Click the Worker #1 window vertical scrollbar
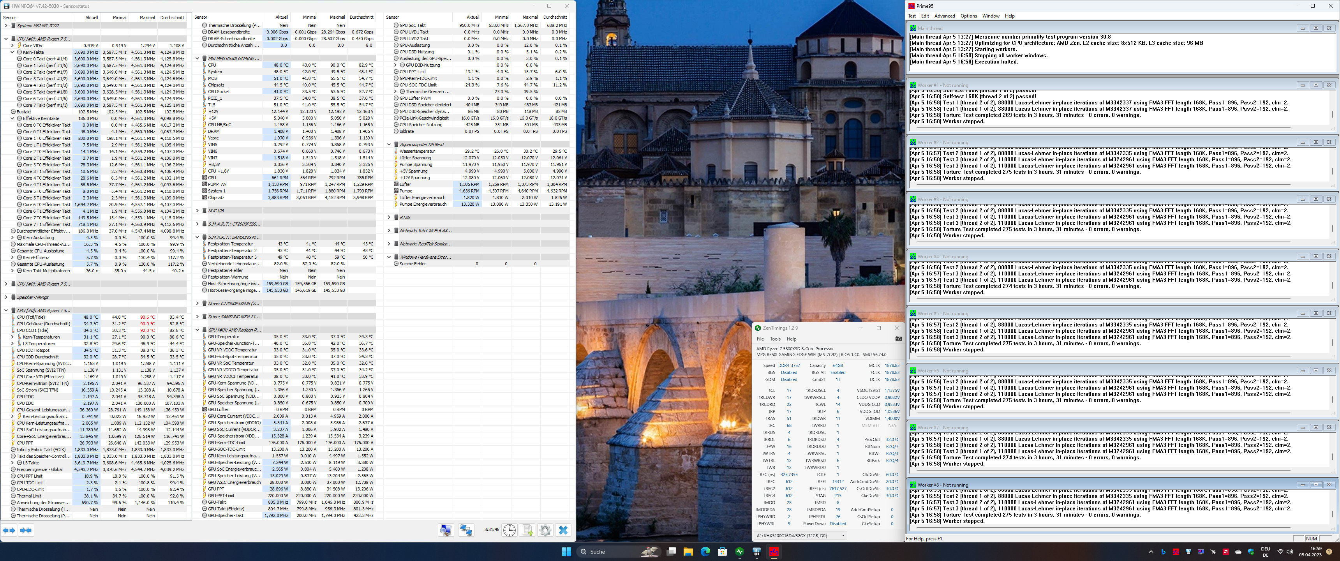 click(1332, 115)
